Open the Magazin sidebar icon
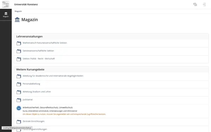This screenshot has height=132, width=211. tap(6, 15)
